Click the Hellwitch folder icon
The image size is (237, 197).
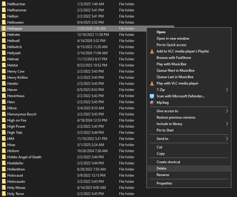4,47
